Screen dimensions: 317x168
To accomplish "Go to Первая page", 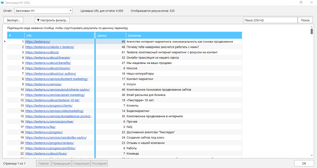I will point(43,163).
